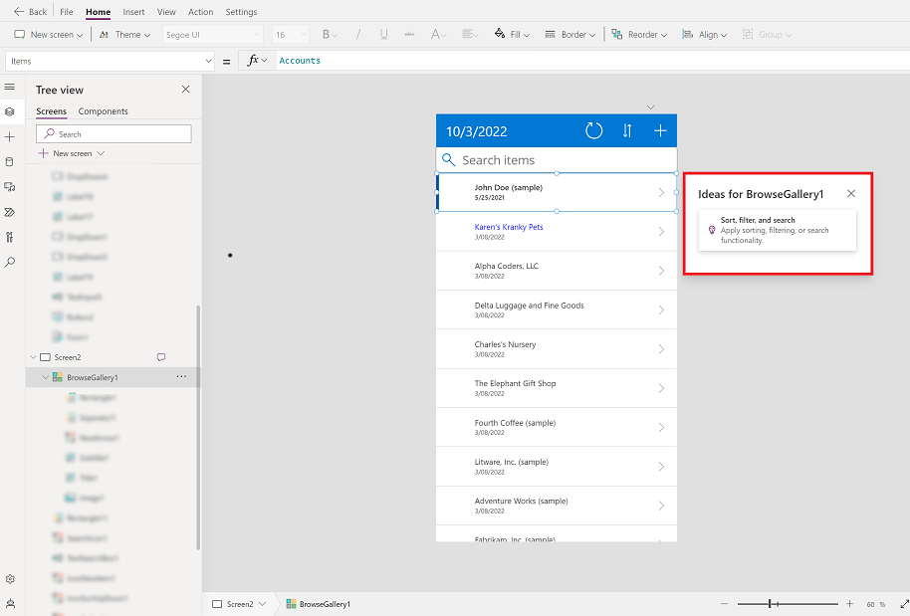910x616 pixels.
Task: Click the Insert plus icon in left rail
Action: [10, 136]
